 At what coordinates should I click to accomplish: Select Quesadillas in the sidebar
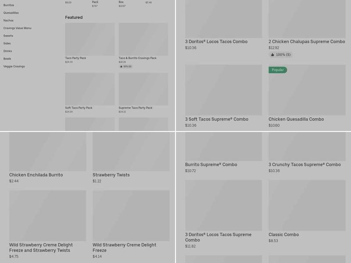[11, 13]
